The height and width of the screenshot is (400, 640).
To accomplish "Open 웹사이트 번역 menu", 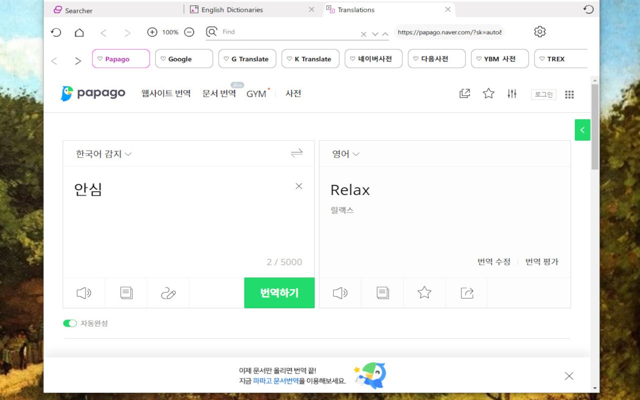I will 166,93.
